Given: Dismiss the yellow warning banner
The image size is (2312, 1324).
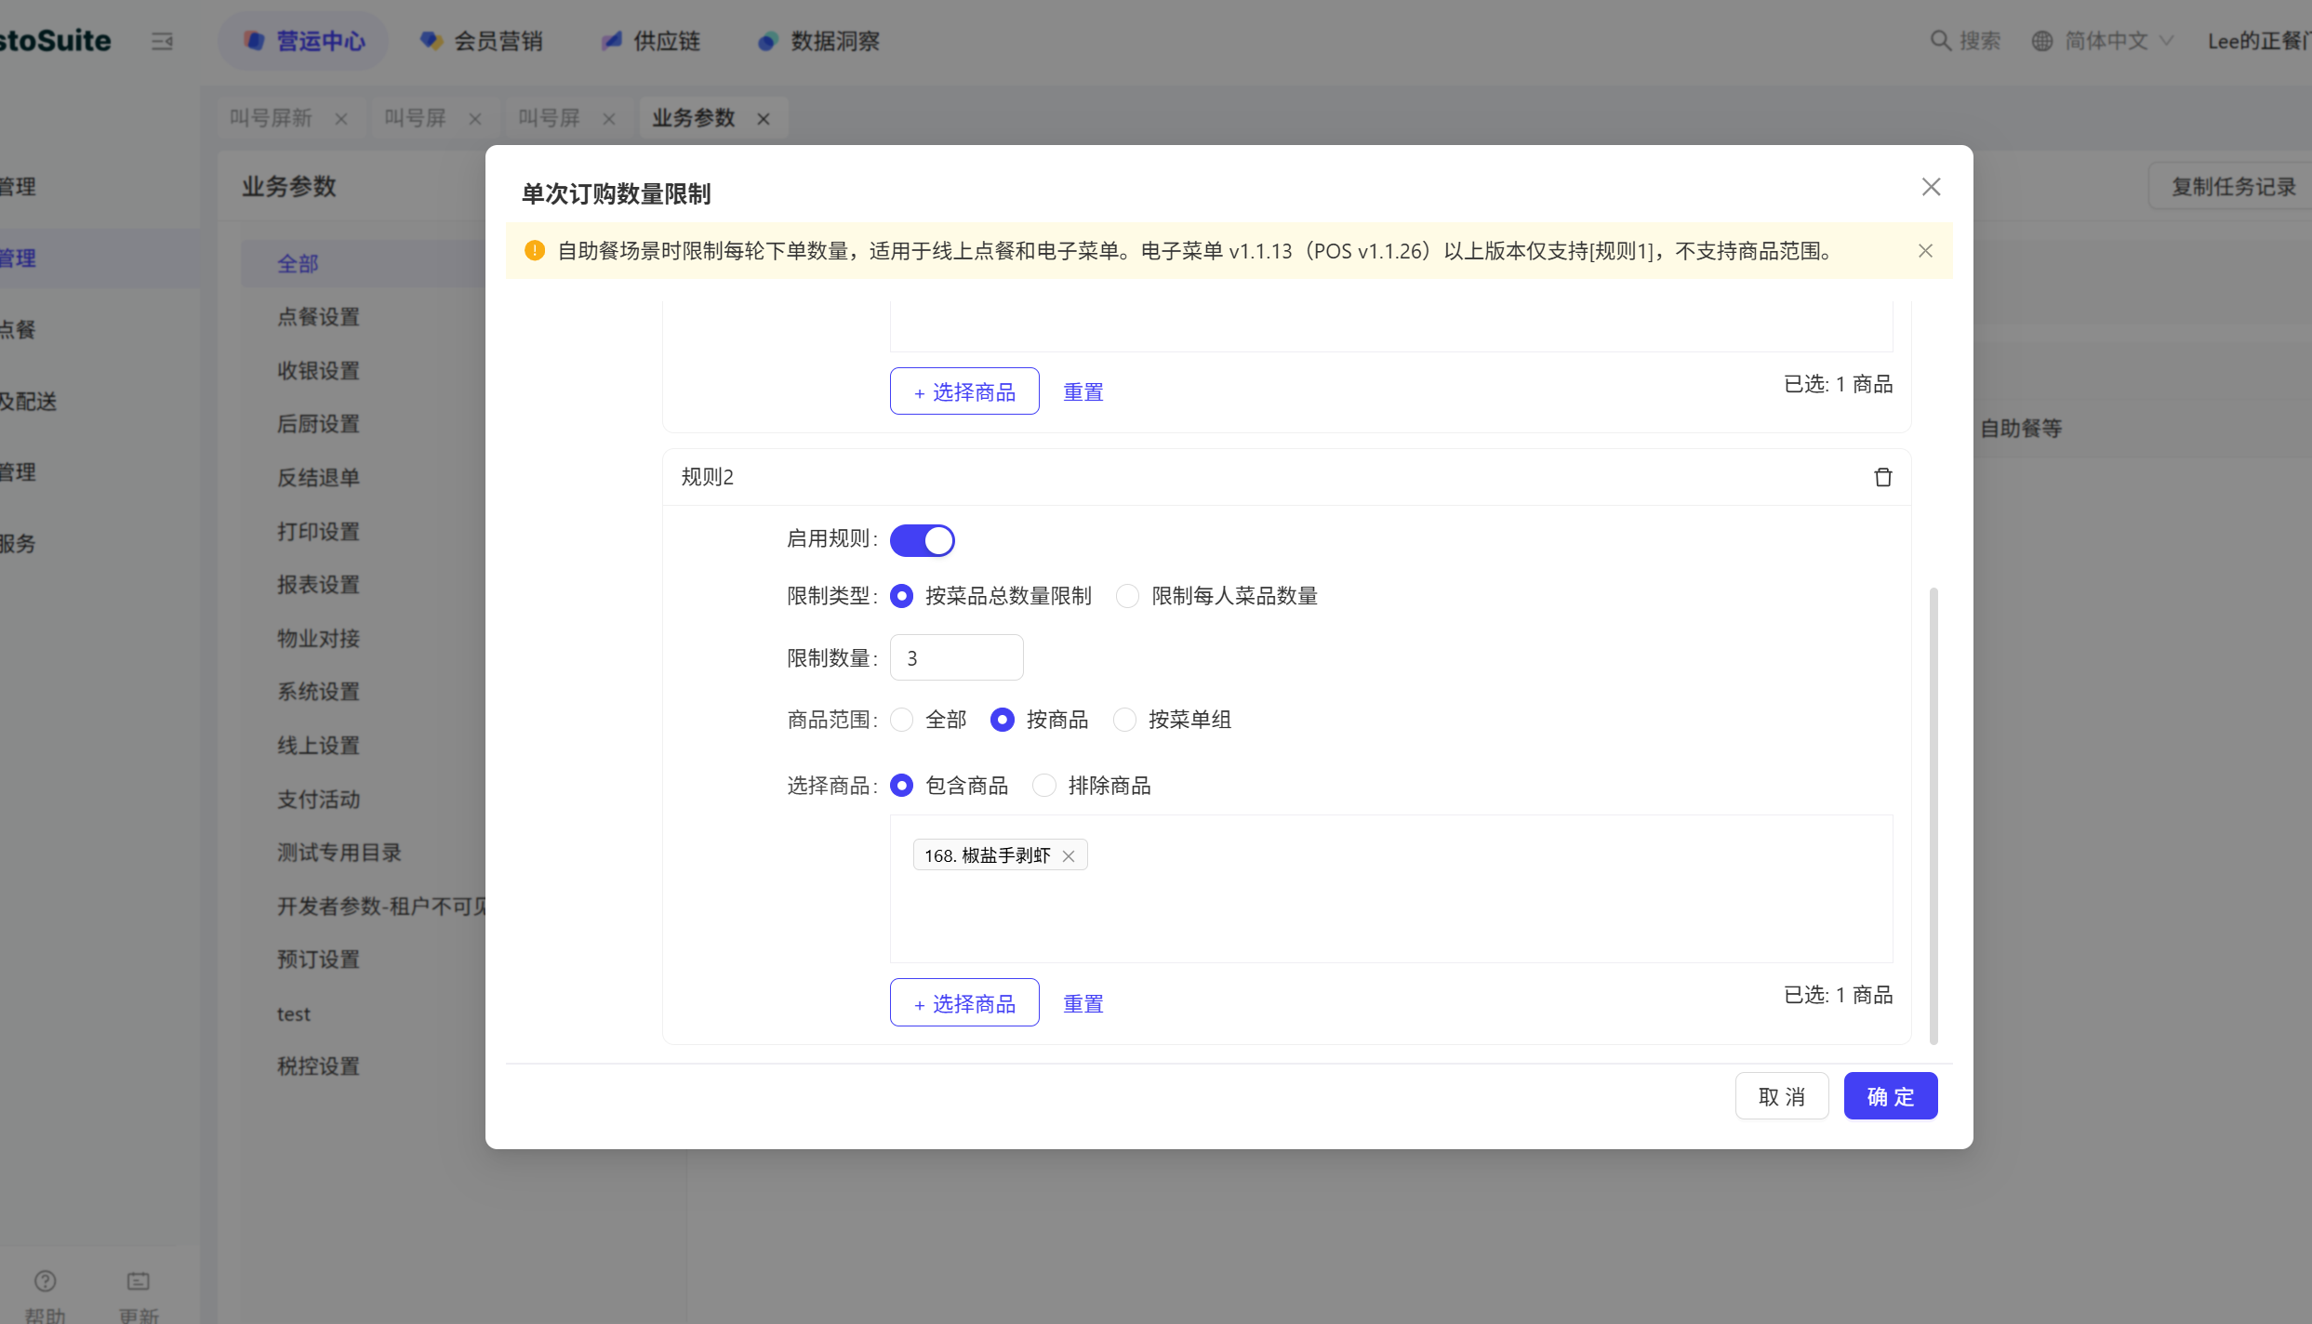Looking at the screenshot, I should point(1925,251).
